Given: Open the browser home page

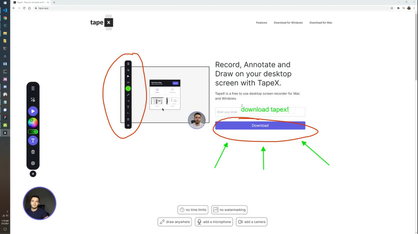Looking at the screenshot, I should (29, 8).
